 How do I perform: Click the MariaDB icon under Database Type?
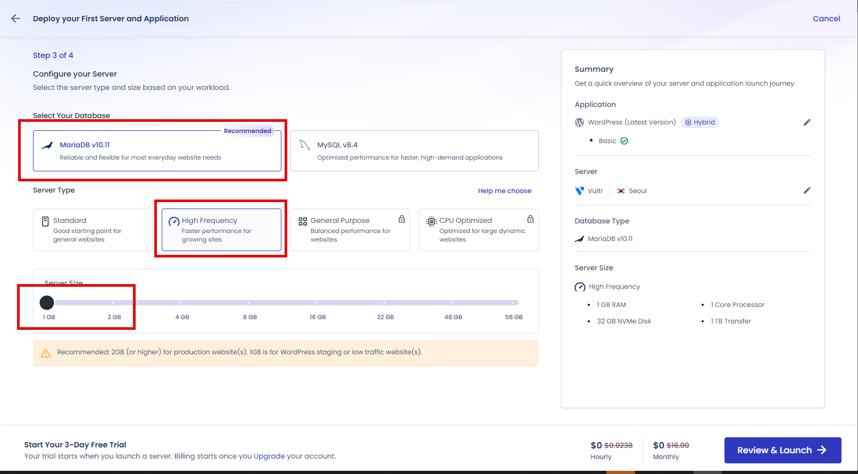(x=579, y=239)
